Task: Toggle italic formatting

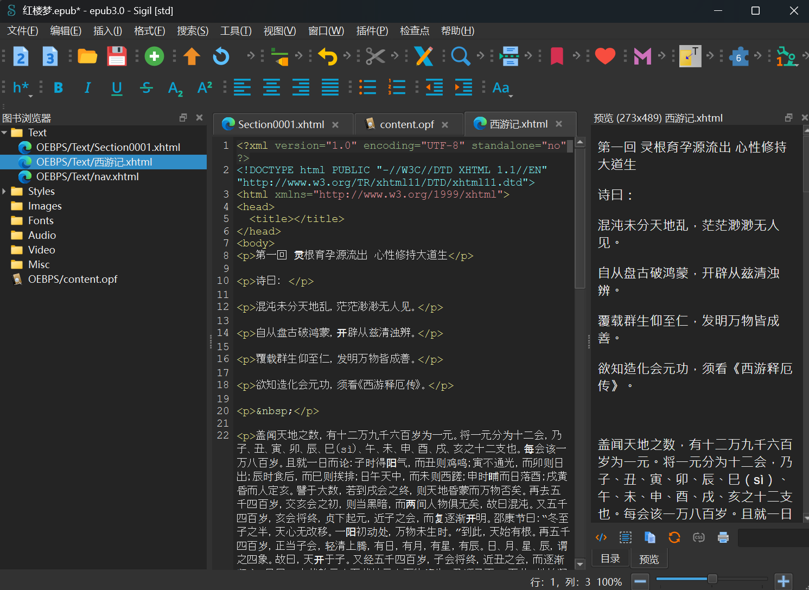Action: coord(87,87)
